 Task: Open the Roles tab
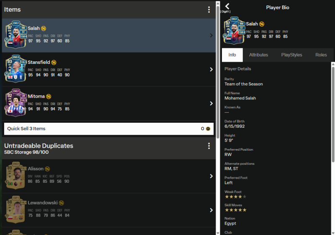tap(321, 55)
